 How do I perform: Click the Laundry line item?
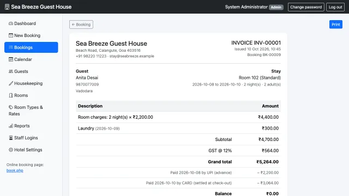pyautogui.click(x=99, y=128)
